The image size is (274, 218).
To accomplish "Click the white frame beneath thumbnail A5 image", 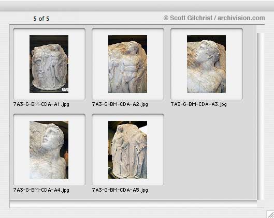I will [x=128, y=182].
